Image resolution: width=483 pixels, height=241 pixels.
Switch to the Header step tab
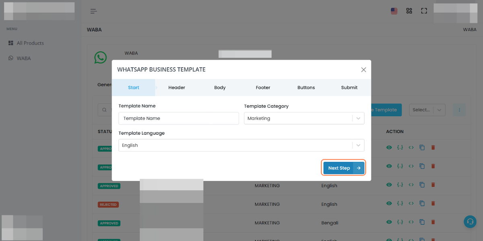coord(177,88)
